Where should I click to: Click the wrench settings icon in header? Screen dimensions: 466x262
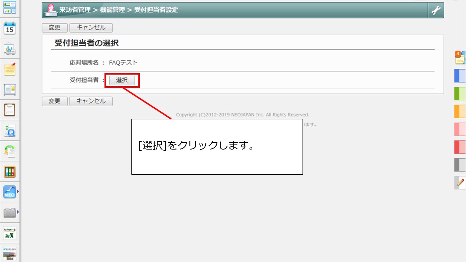pyautogui.click(x=436, y=10)
